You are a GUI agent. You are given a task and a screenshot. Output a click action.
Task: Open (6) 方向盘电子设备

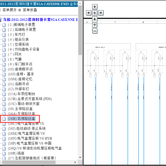coord(24,49)
